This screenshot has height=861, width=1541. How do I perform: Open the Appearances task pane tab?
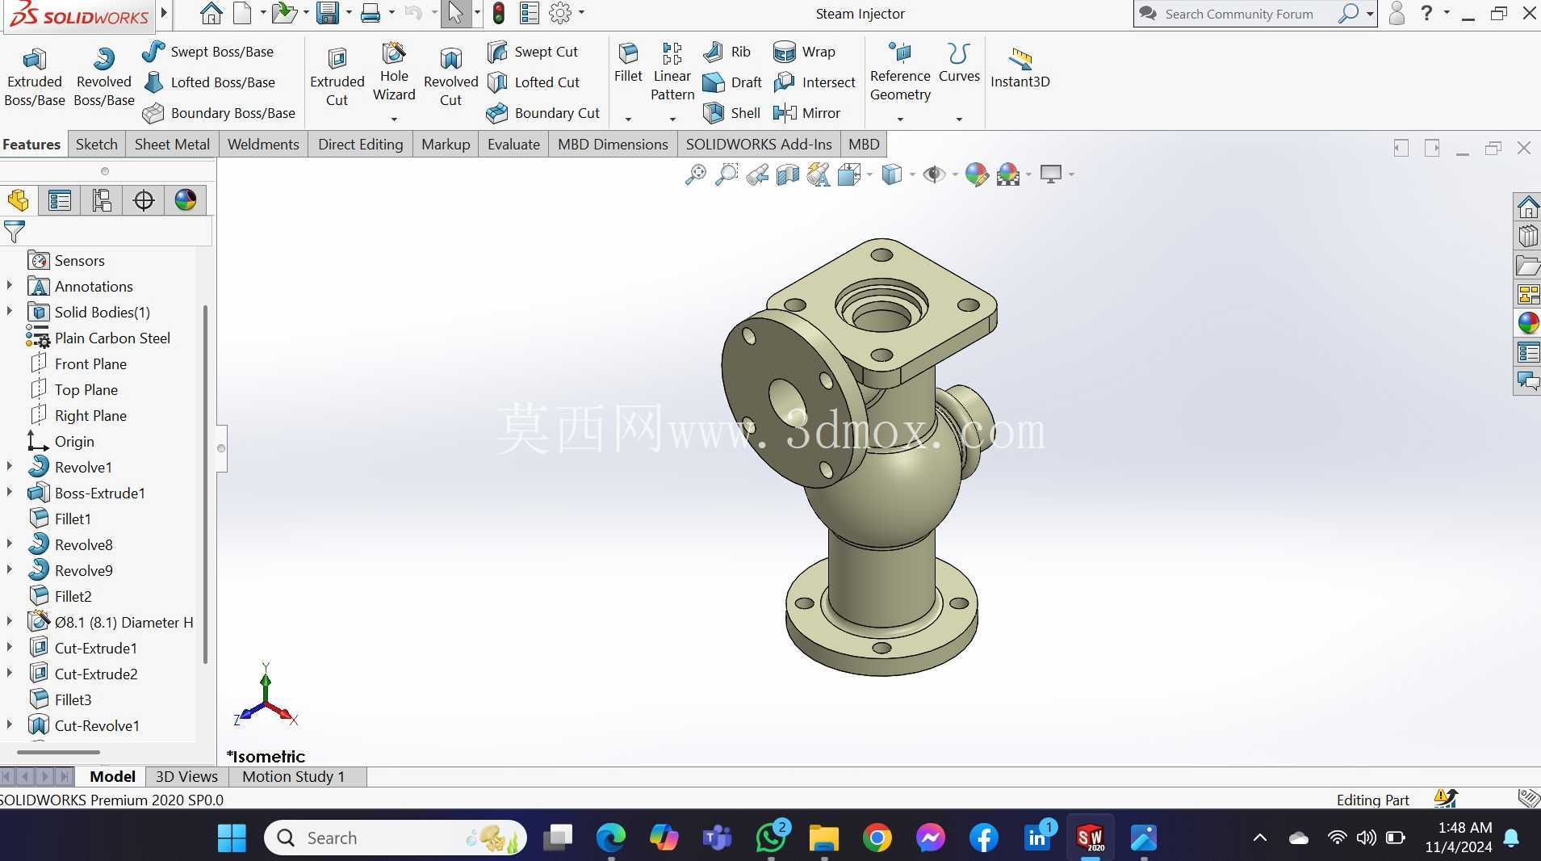pos(1527,323)
